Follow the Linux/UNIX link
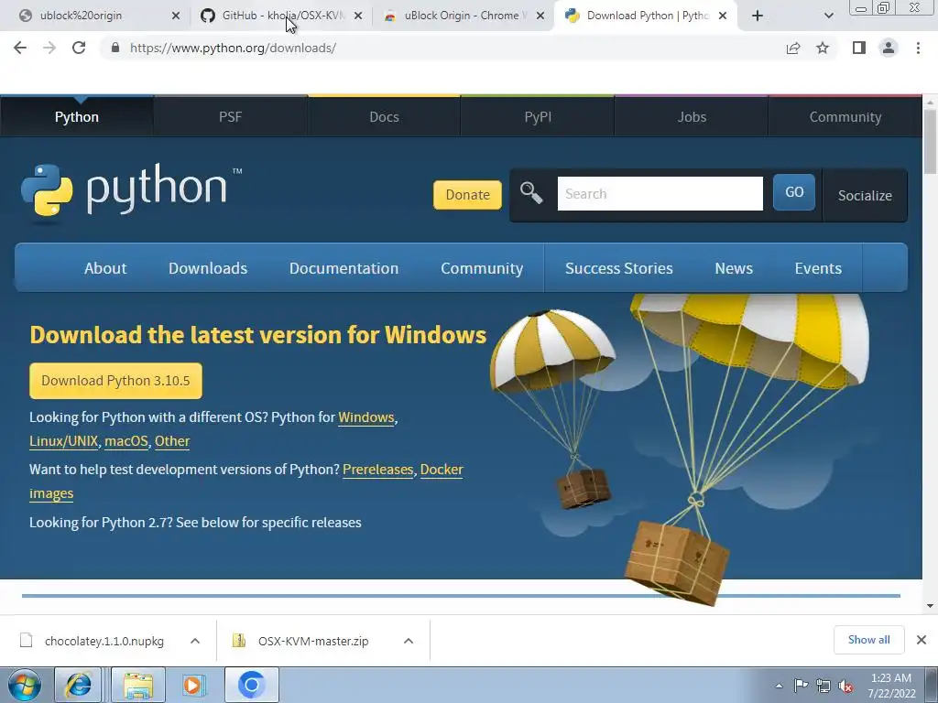 pyautogui.click(x=63, y=441)
